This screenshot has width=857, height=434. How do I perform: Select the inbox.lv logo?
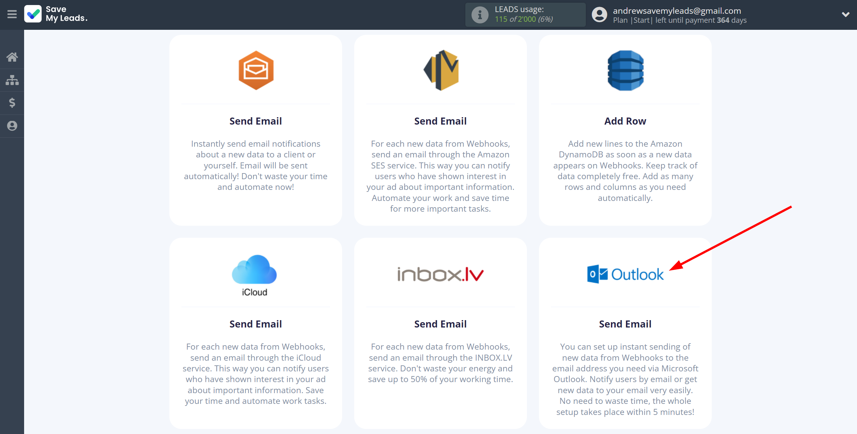441,274
